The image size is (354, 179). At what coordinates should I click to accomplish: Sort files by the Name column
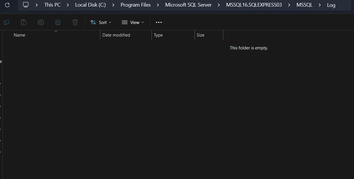[x=19, y=35]
